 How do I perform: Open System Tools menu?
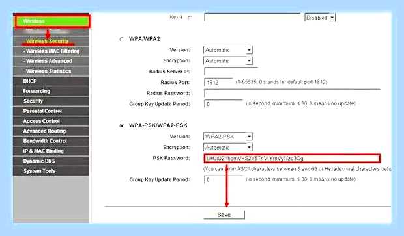coord(51,171)
